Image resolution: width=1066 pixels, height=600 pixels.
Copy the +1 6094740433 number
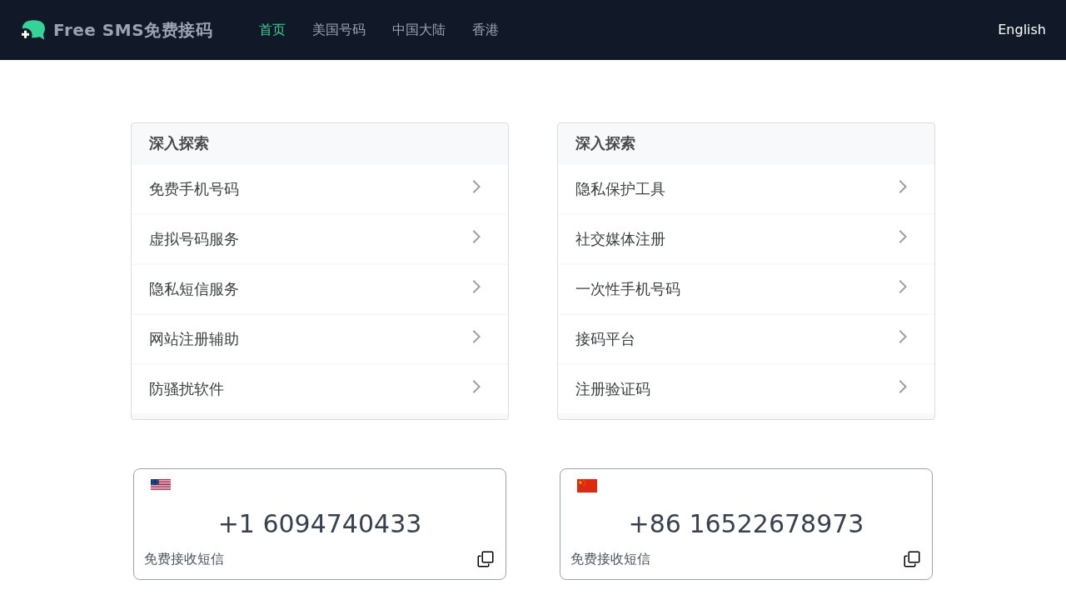486,559
